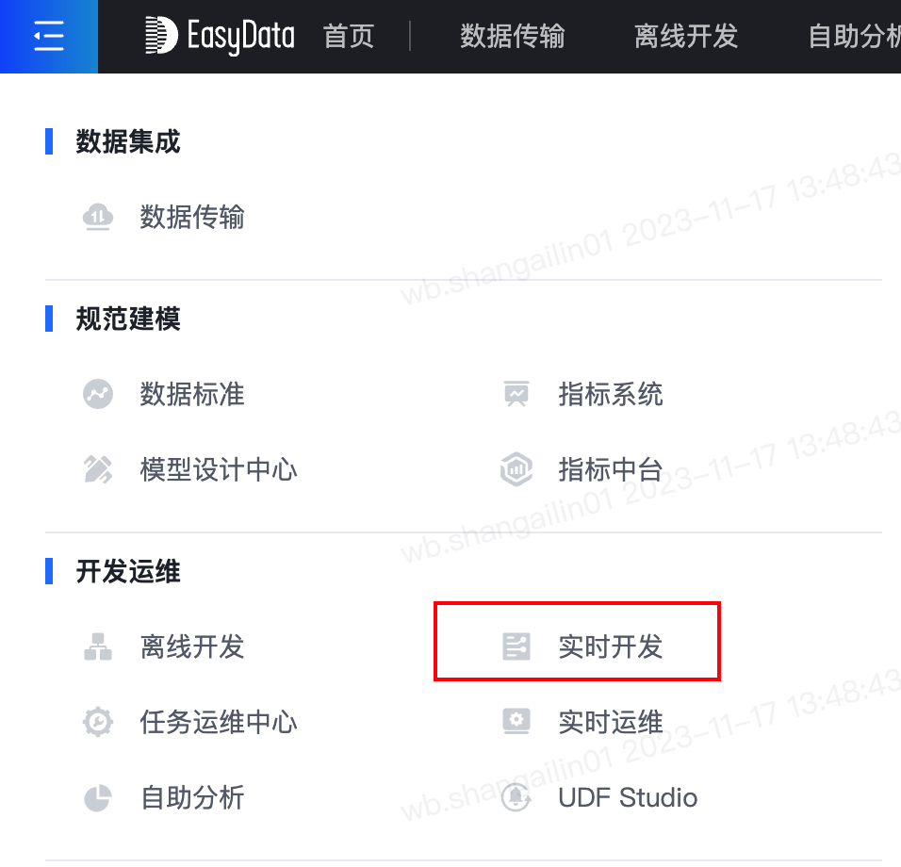Collapse the menu with hamburger icon
Viewport: 901px width, 867px height.
[49, 36]
